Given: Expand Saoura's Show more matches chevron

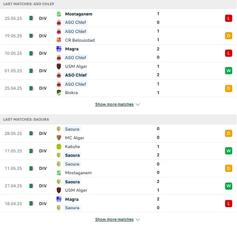Looking at the screenshot, I should pyautogui.click(x=138, y=219).
